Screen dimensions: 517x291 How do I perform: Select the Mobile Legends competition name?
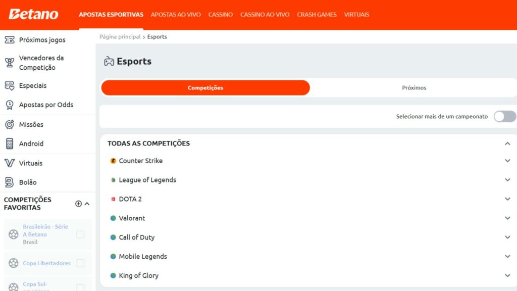[143, 256]
